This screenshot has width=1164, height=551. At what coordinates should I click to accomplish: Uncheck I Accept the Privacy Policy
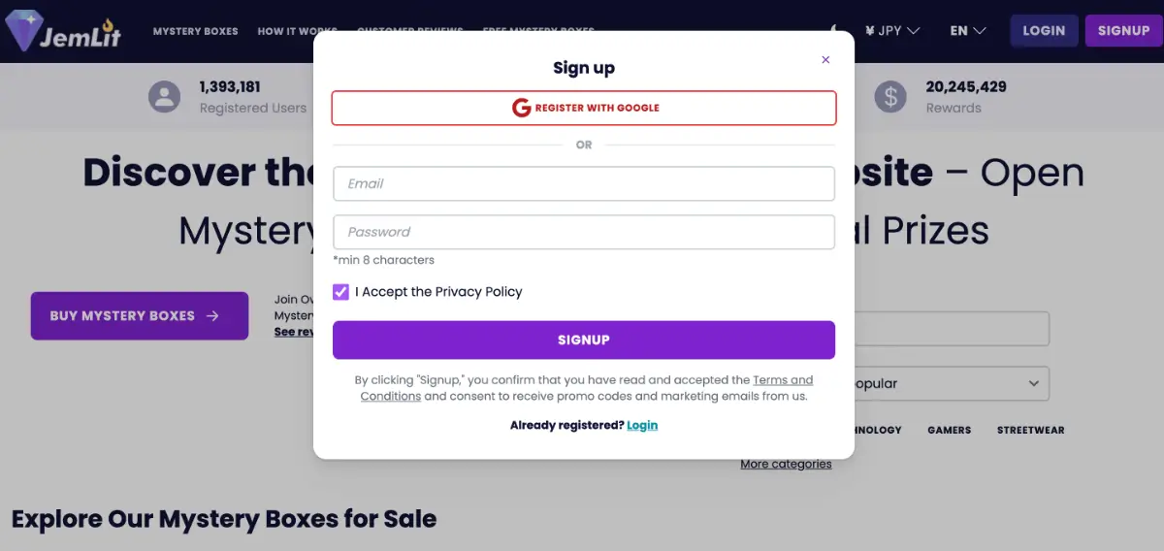pos(340,292)
